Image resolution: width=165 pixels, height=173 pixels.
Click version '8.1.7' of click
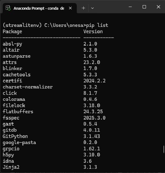[90, 93]
